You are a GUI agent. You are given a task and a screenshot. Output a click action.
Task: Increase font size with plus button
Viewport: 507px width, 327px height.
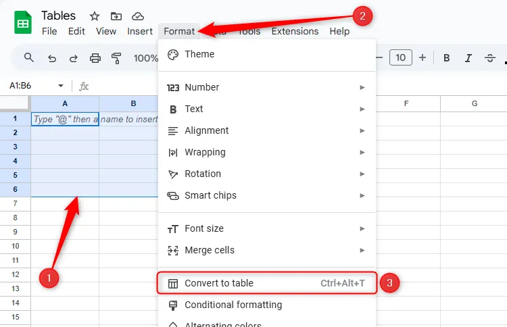coord(422,58)
